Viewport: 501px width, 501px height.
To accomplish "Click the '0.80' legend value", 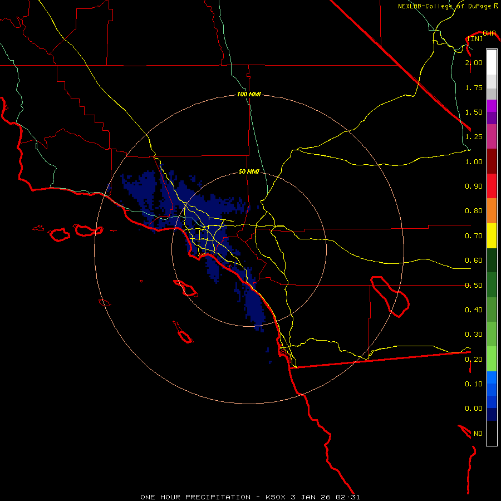I will (x=474, y=211).
